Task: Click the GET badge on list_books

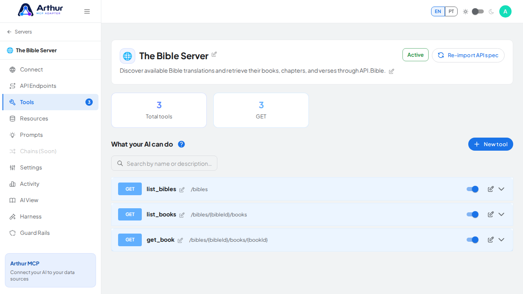Action: (130, 214)
